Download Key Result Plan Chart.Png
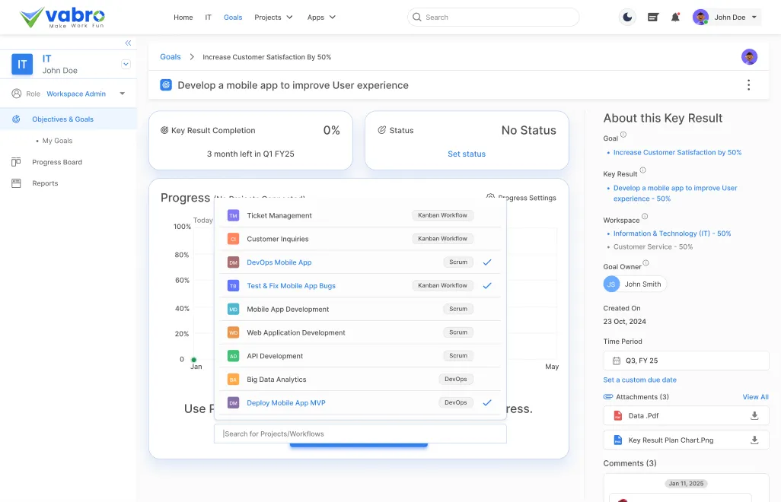The height and width of the screenshot is (502, 781). [754, 440]
